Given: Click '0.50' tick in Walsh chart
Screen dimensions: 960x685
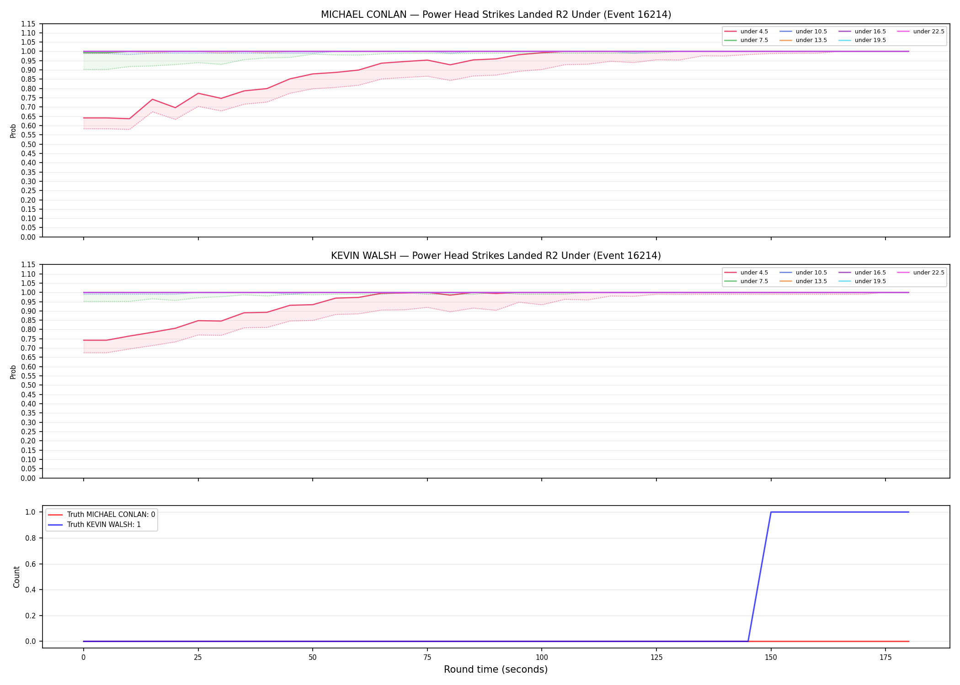Looking at the screenshot, I should (x=29, y=385).
